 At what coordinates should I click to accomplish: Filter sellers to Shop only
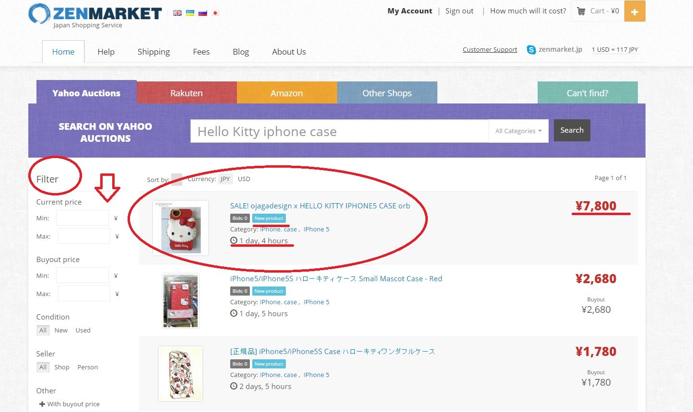(61, 367)
